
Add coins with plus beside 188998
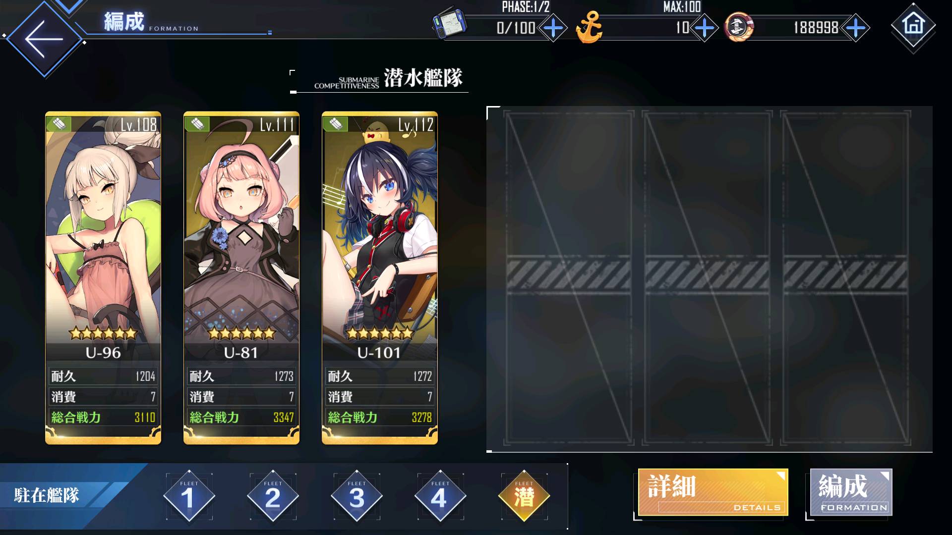[x=856, y=28]
